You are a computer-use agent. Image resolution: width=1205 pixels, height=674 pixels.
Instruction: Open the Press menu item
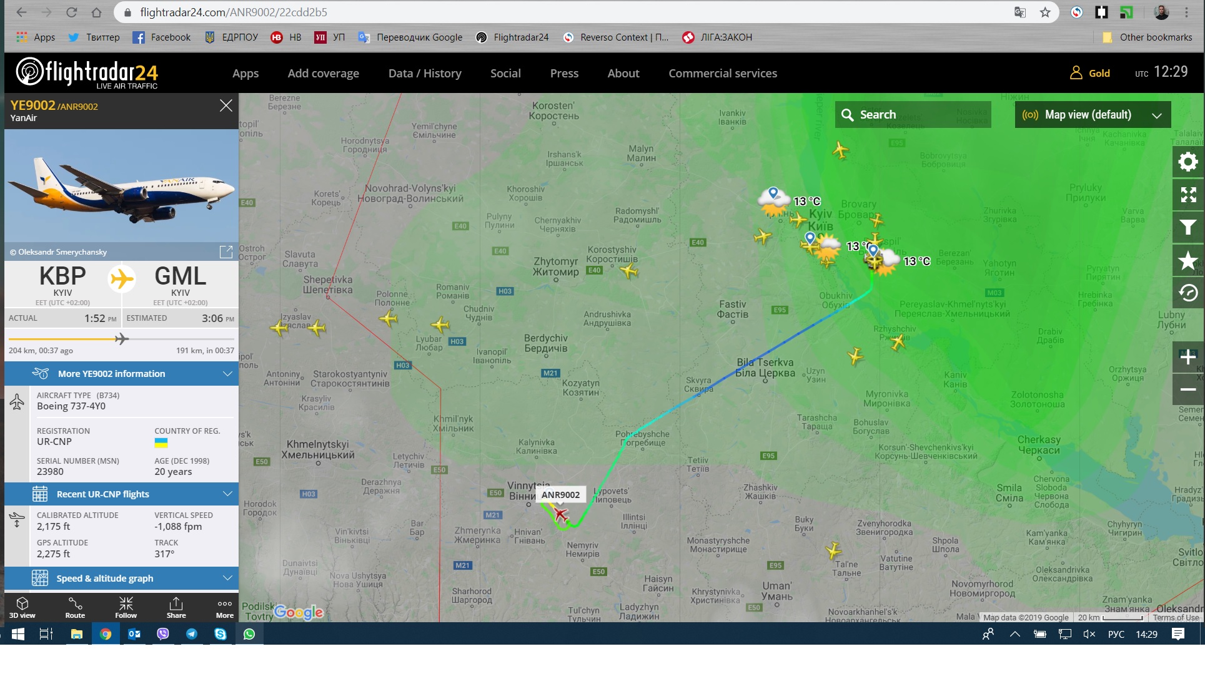(x=564, y=74)
